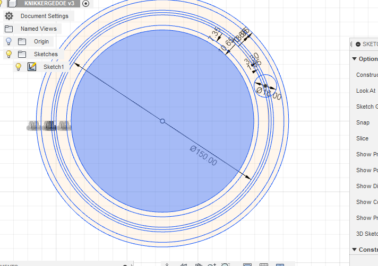This screenshot has width=378, height=266.
Task: Collapse the Constraints section triangle
Action: (x=354, y=250)
